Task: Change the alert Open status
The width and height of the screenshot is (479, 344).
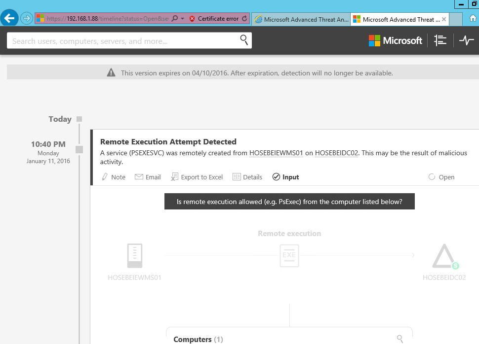Action: coord(441,177)
